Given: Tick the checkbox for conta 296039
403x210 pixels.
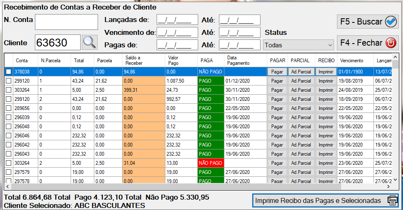Looking at the screenshot, I should (8, 117).
